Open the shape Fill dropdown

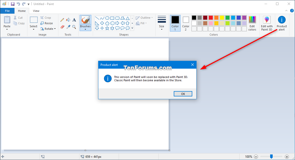pos(141,23)
